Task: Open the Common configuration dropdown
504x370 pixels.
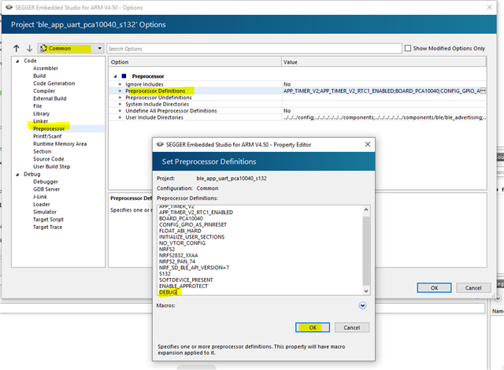Action: pos(71,49)
